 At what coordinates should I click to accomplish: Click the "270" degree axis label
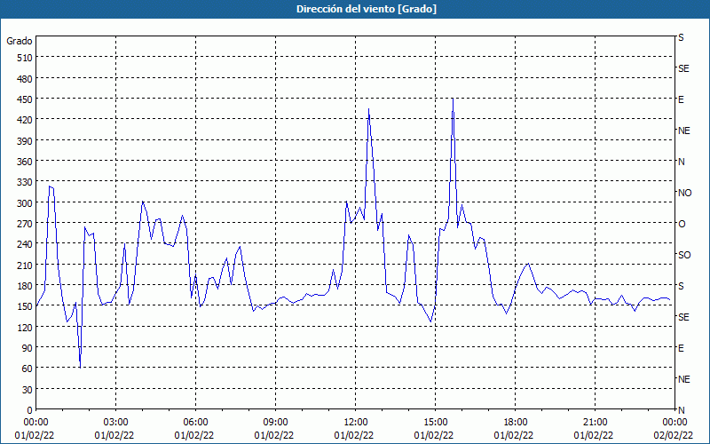coord(26,224)
